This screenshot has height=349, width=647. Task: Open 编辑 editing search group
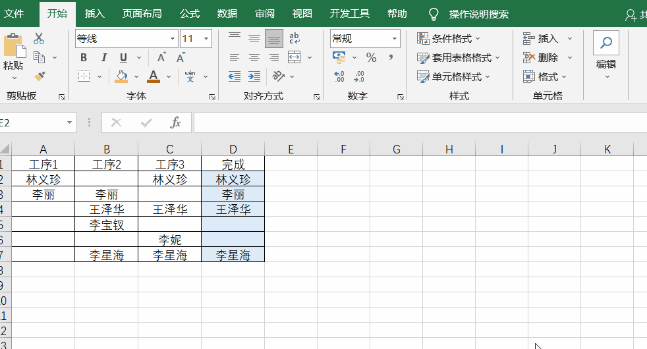(606, 55)
